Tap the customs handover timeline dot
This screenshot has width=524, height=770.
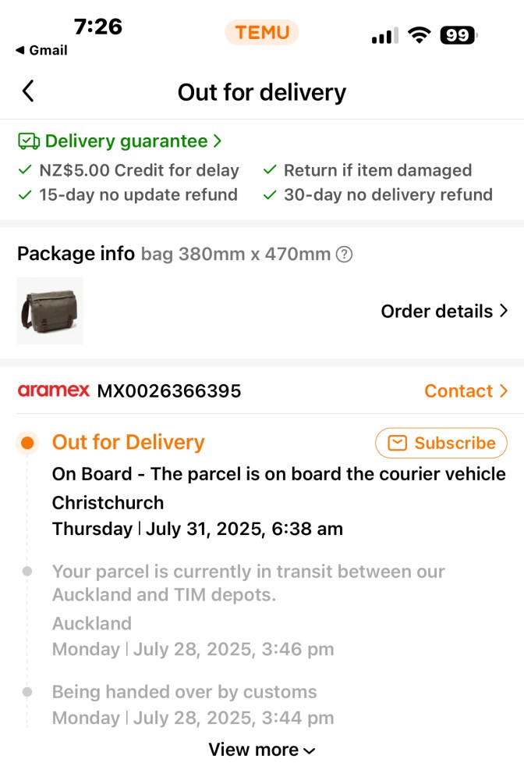coord(27,692)
